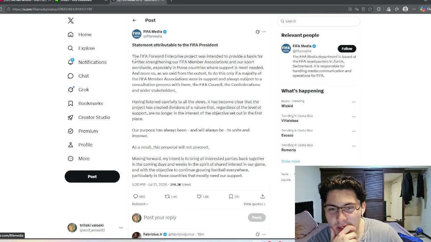Click Fabrizius Jr avatar thumbnail
431x242 pixels.
tap(137, 235)
